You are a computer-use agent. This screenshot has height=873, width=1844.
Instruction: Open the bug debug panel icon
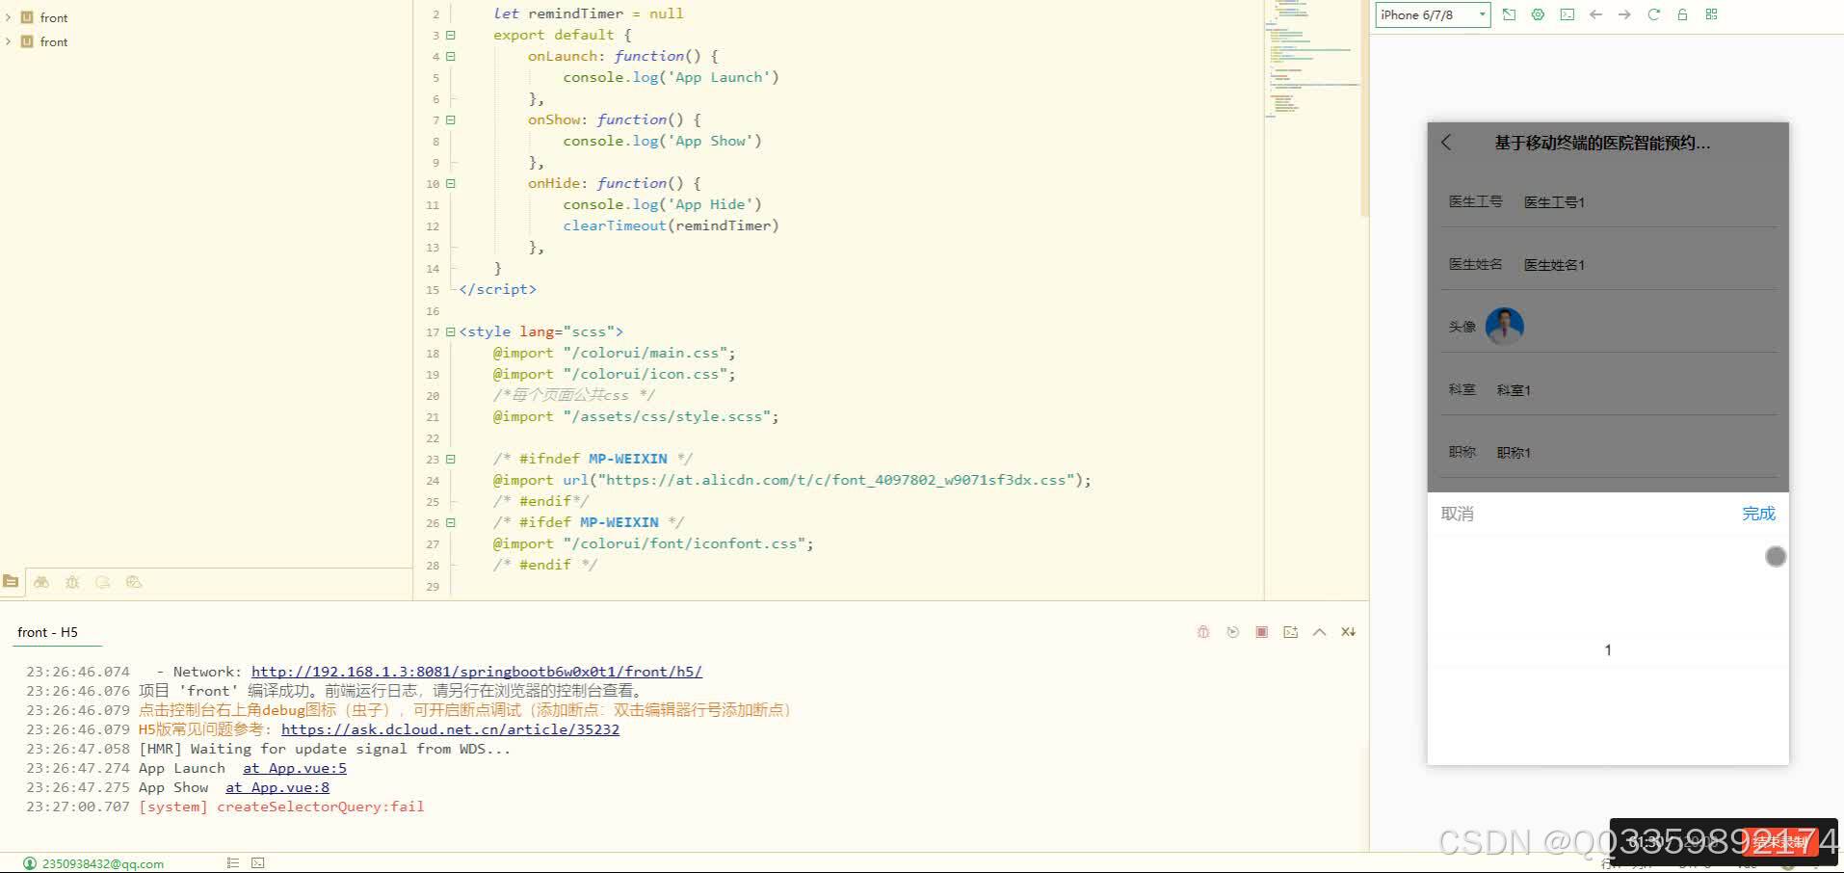click(x=72, y=582)
